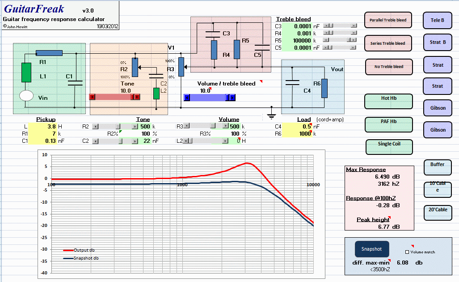Click R4 scrollbar right arrow
The height and width of the screenshot is (282, 459).
click(354, 33)
